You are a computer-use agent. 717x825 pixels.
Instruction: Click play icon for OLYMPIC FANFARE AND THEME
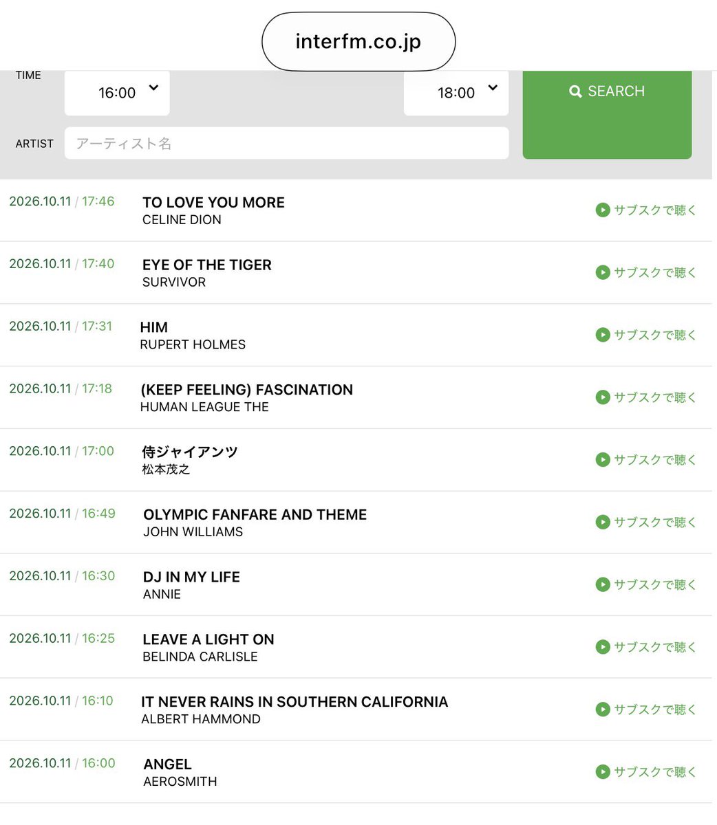tap(603, 522)
